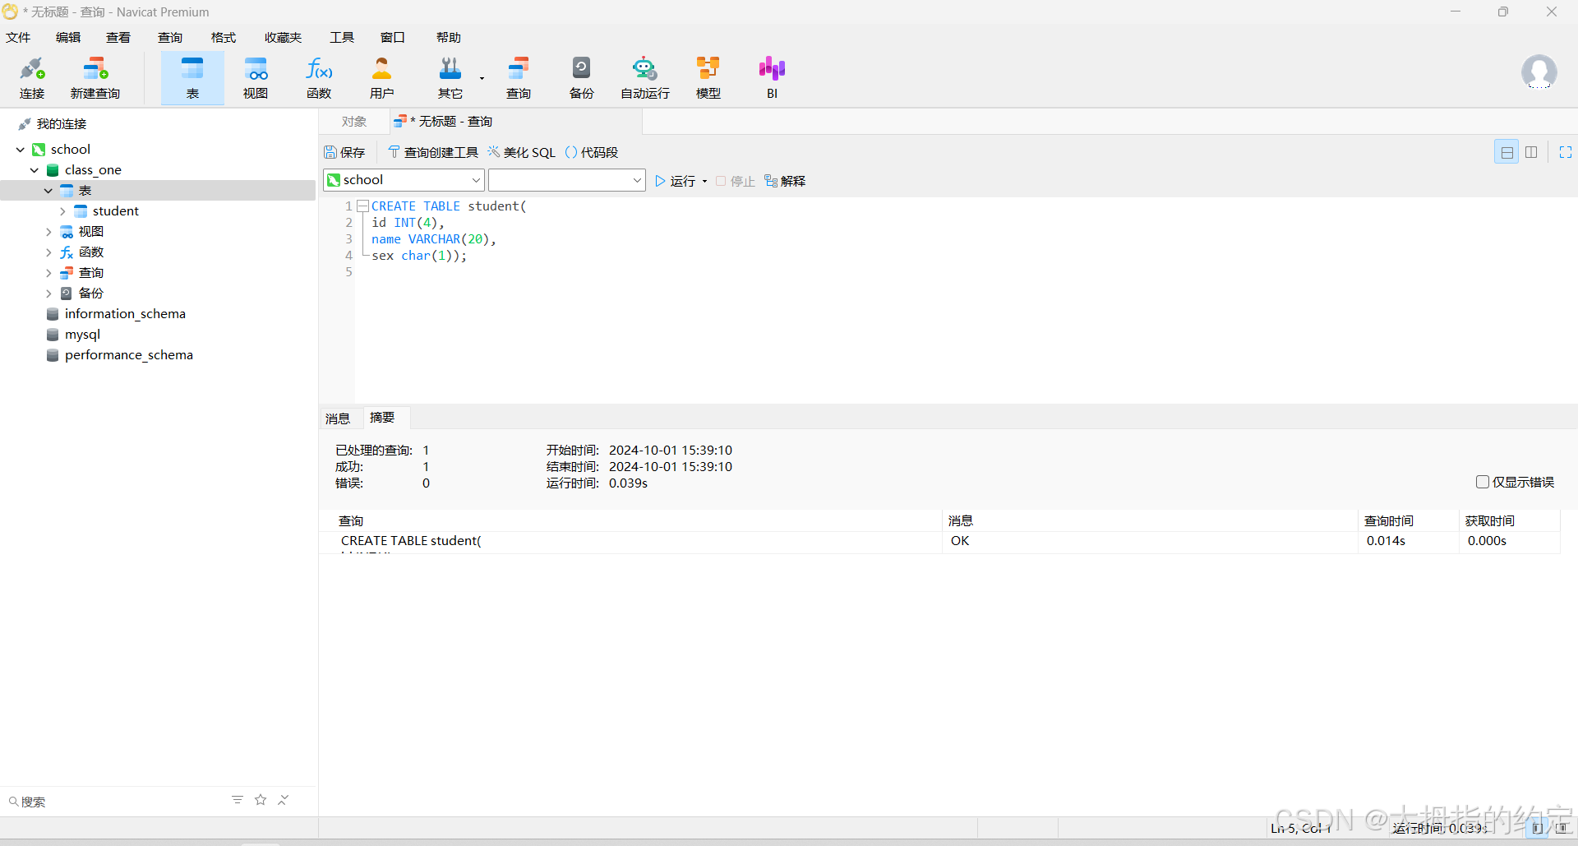The width and height of the screenshot is (1578, 846).
Task: Click Beautify SQL (美化 SQL) button
Action: tap(522, 153)
